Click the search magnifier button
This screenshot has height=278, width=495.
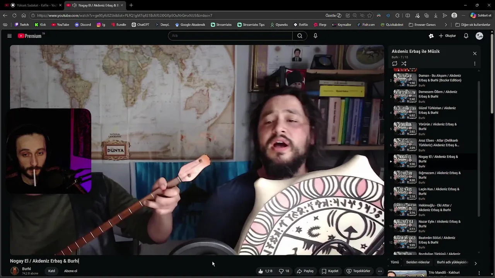[x=300, y=36]
